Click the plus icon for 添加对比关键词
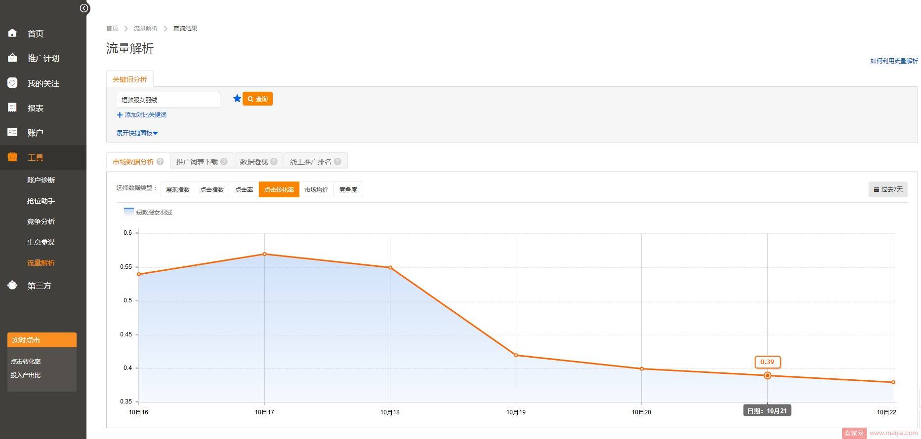This screenshot has width=921, height=439. tap(120, 115)
